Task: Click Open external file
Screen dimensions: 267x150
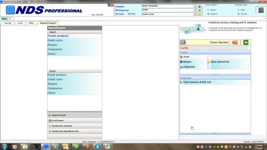Action: (220, 62)
